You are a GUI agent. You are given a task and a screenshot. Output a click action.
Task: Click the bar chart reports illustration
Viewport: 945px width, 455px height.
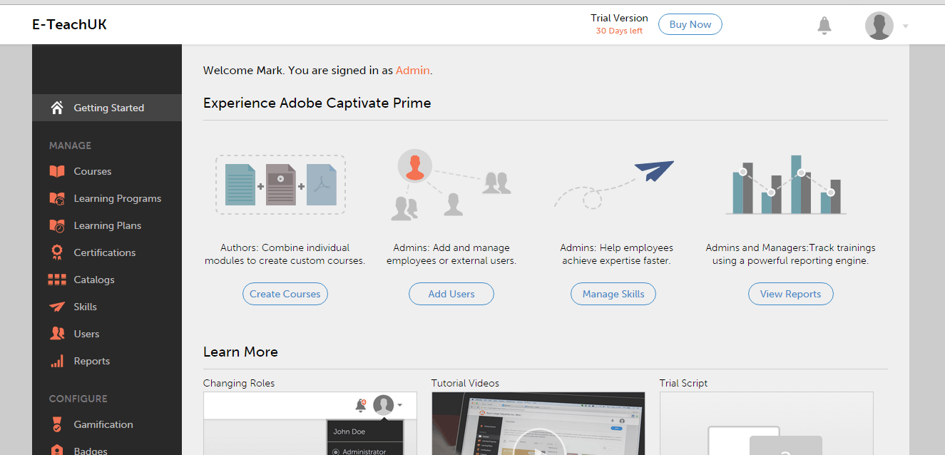pos(786,184)
